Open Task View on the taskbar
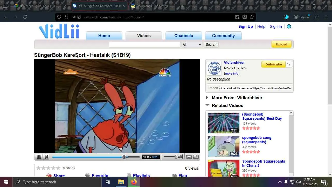This screenshot has height=187, width=332. click(x=108, y=182)
